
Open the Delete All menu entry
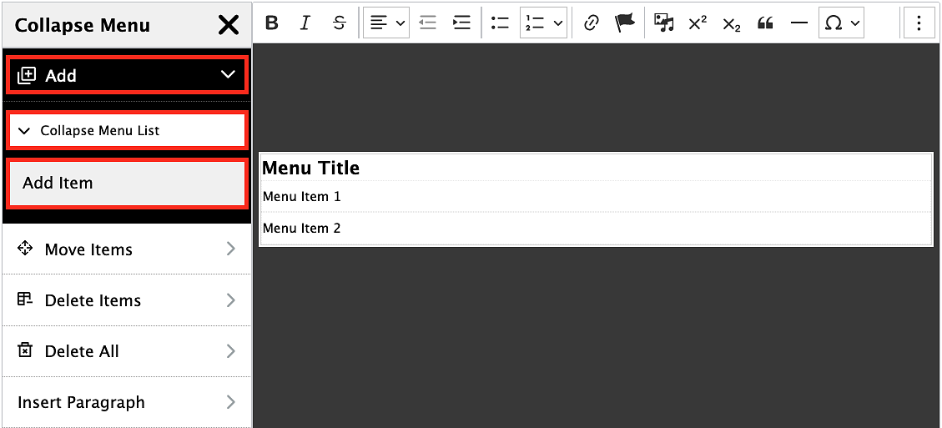[127, 351]
